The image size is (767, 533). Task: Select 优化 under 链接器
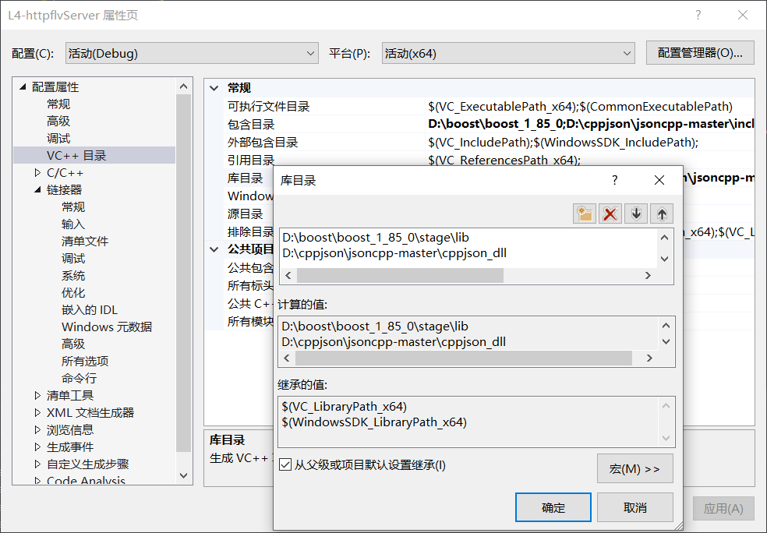point(73,292)
